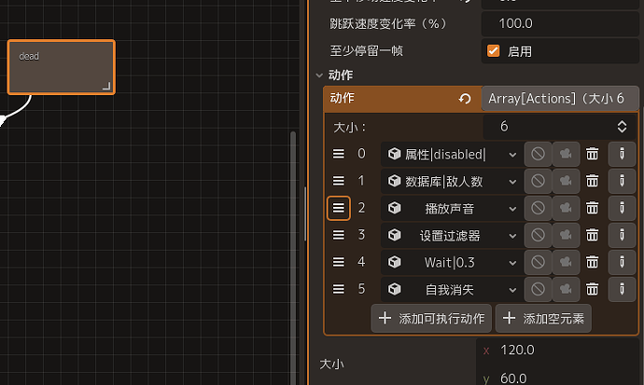Delete the 设置过滤器 action with trash icon
The image size is (644, 385).
click(592, 235)
